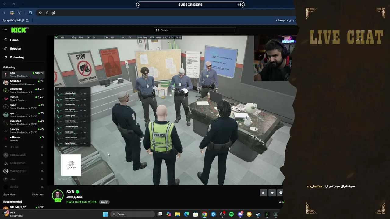This screenshot has width=390, height=219.
Task: Open OBS Studio from taskbar
Action: click(222, 214)
